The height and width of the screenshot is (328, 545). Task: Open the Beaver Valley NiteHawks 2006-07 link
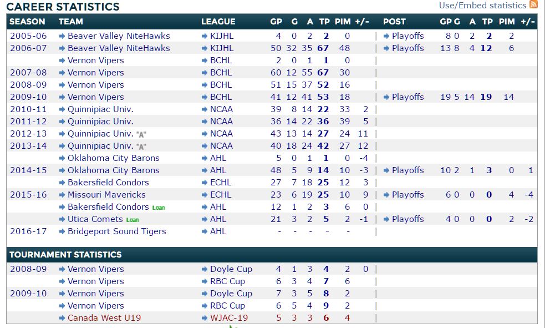[119, 48]
